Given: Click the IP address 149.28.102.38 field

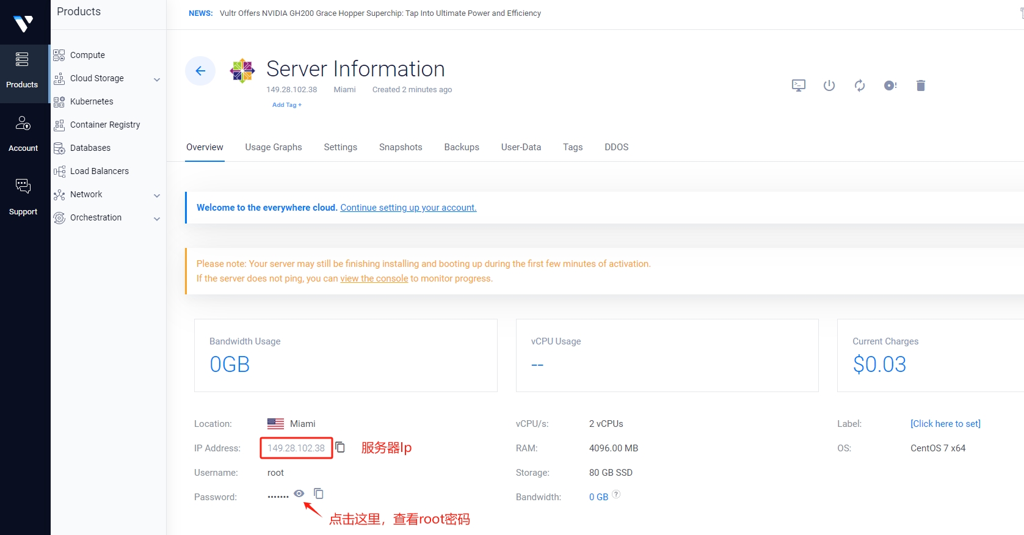Looking at the screenshot, I should (x=296, y=448).
